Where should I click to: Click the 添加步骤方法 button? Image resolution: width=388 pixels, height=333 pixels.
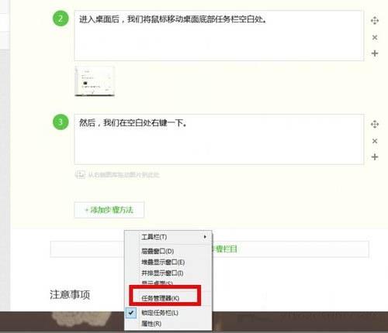pos(109,210)
